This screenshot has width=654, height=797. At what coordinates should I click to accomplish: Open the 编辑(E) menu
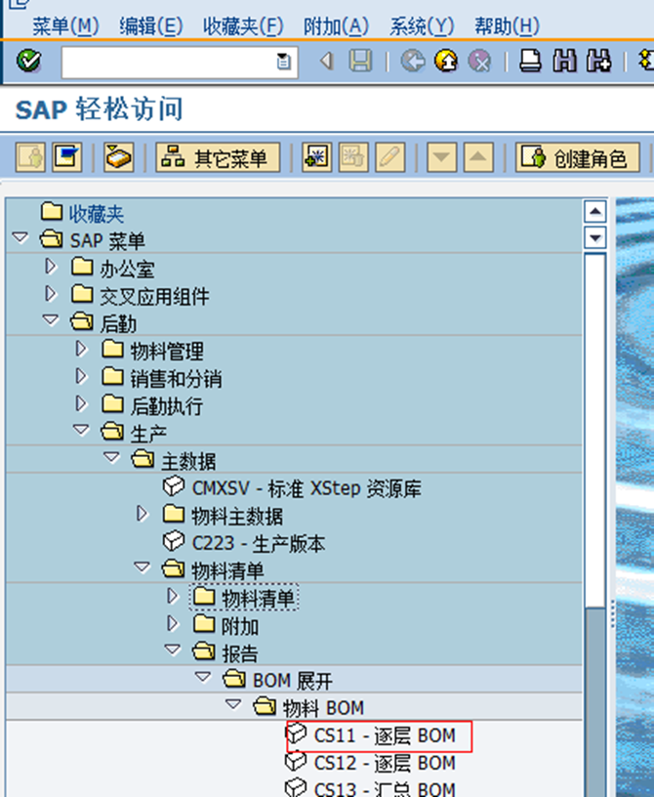tap(151, 25)
